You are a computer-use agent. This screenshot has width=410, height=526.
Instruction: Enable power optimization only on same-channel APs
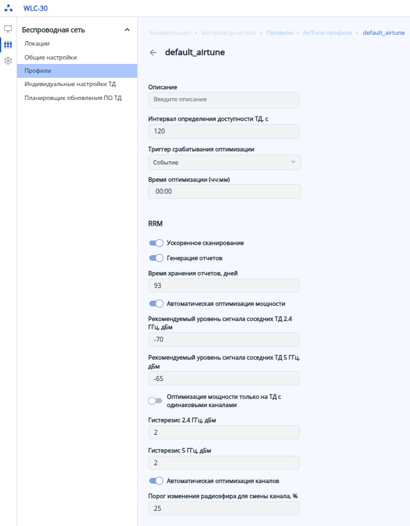[x=155, y=401]
